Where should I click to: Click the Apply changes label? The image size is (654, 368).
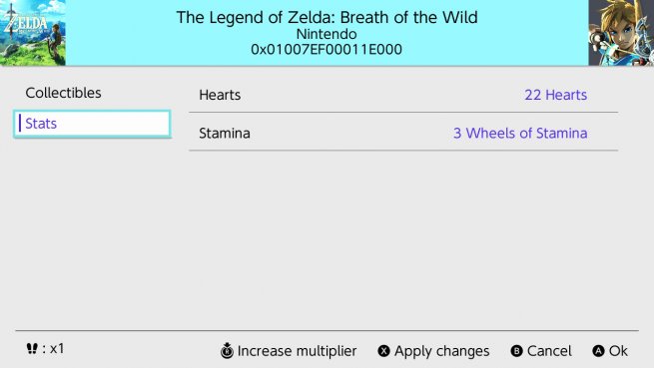pos(442,351)
